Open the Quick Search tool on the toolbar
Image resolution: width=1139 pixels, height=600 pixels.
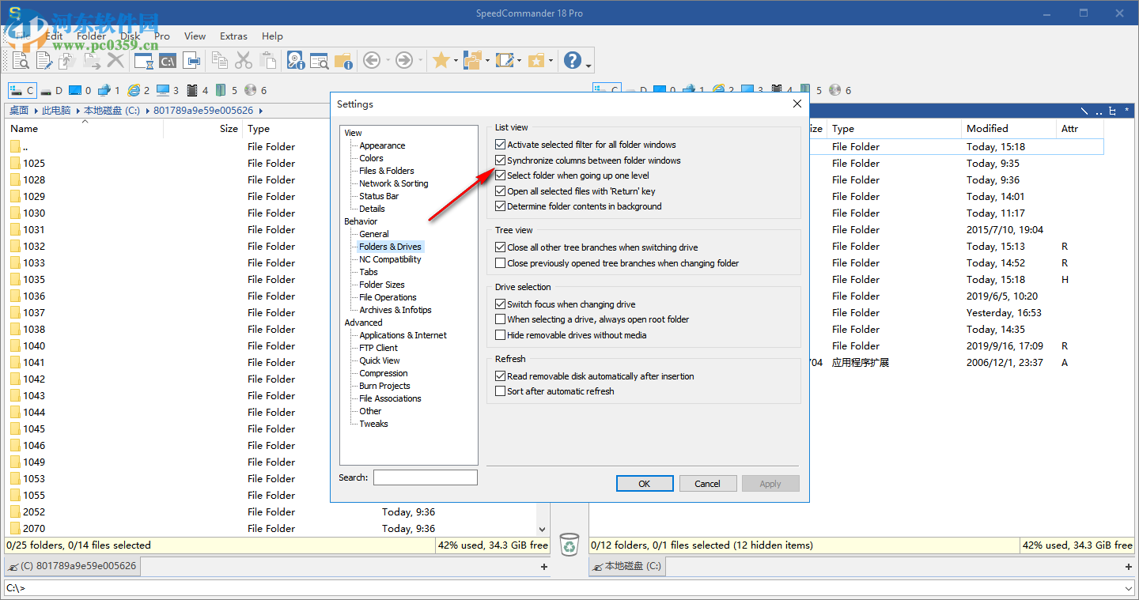click(320, 60)
